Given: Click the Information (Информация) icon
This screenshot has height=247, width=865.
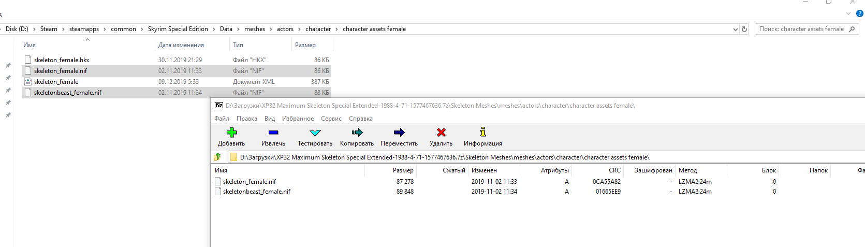Looking at the screenshot, I should (x=482, y=133).
